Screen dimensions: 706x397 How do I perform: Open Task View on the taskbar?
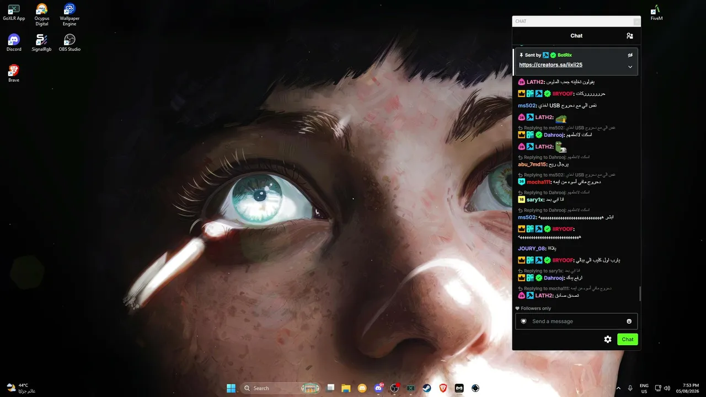point(330,388)
